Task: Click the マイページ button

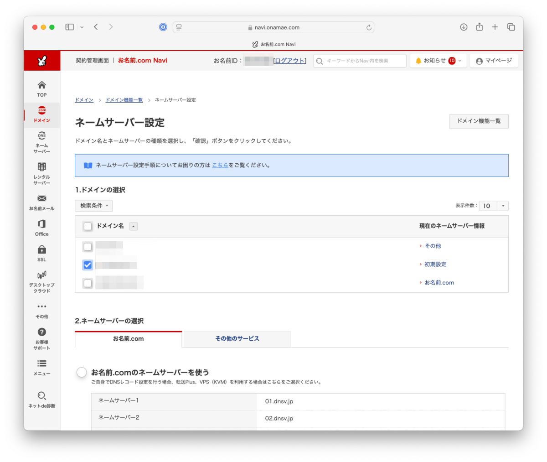Action: 494,61
